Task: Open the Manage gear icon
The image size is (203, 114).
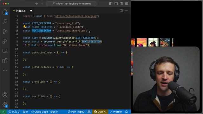Action: (x=5, y=104)
